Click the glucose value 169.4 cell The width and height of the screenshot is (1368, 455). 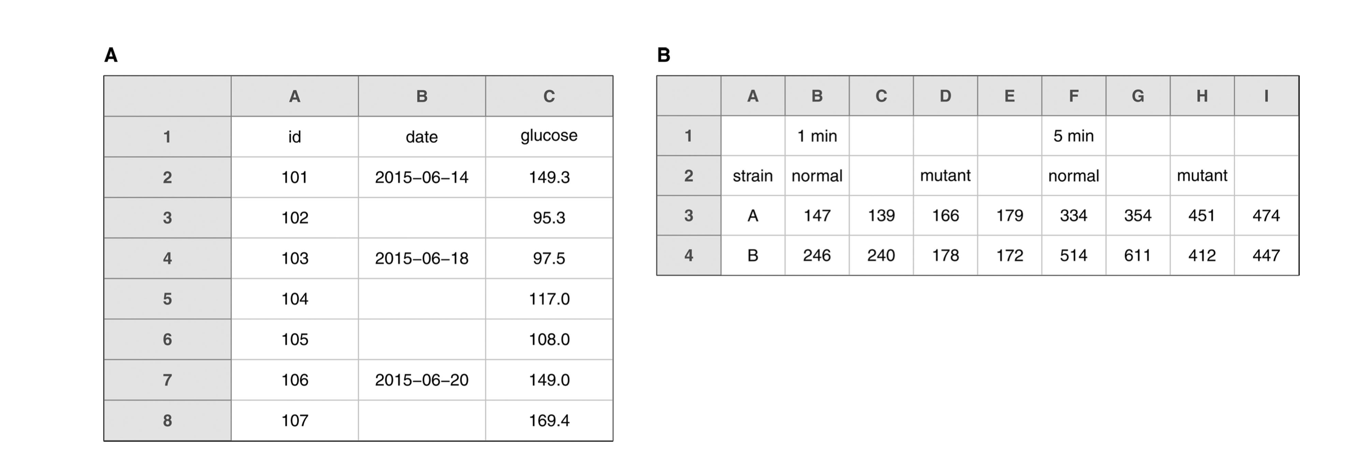pos(549,420)
